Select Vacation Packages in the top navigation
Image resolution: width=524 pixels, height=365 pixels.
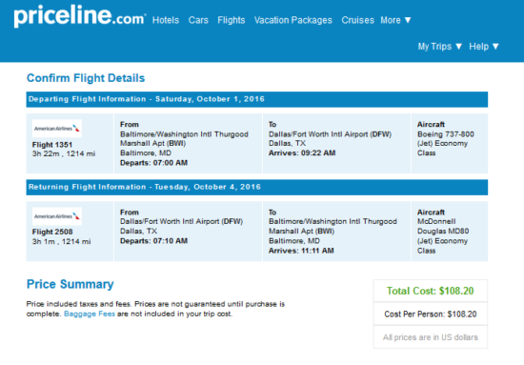coord(293,20)
